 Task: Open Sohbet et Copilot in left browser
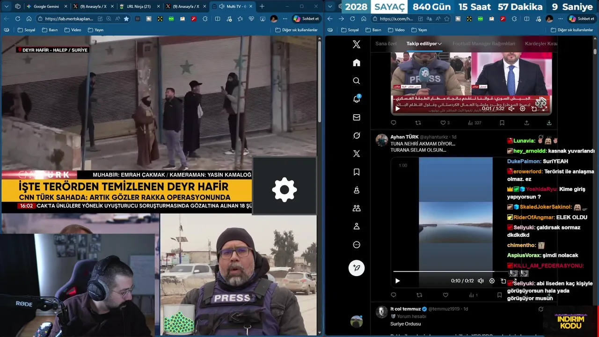[306, 19]
